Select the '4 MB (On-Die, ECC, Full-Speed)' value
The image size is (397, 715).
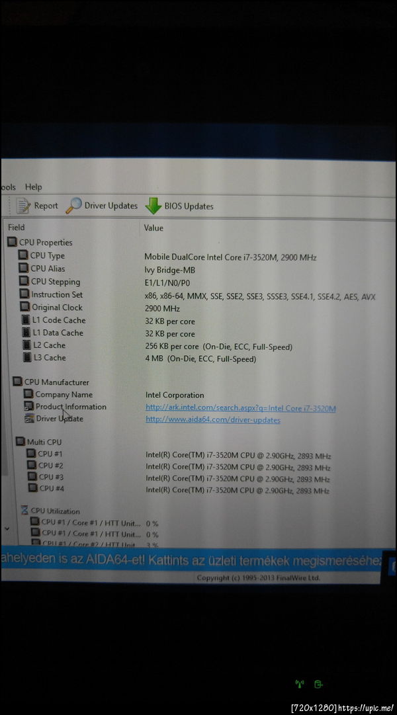pyautogui.click(x=200, y=359)
